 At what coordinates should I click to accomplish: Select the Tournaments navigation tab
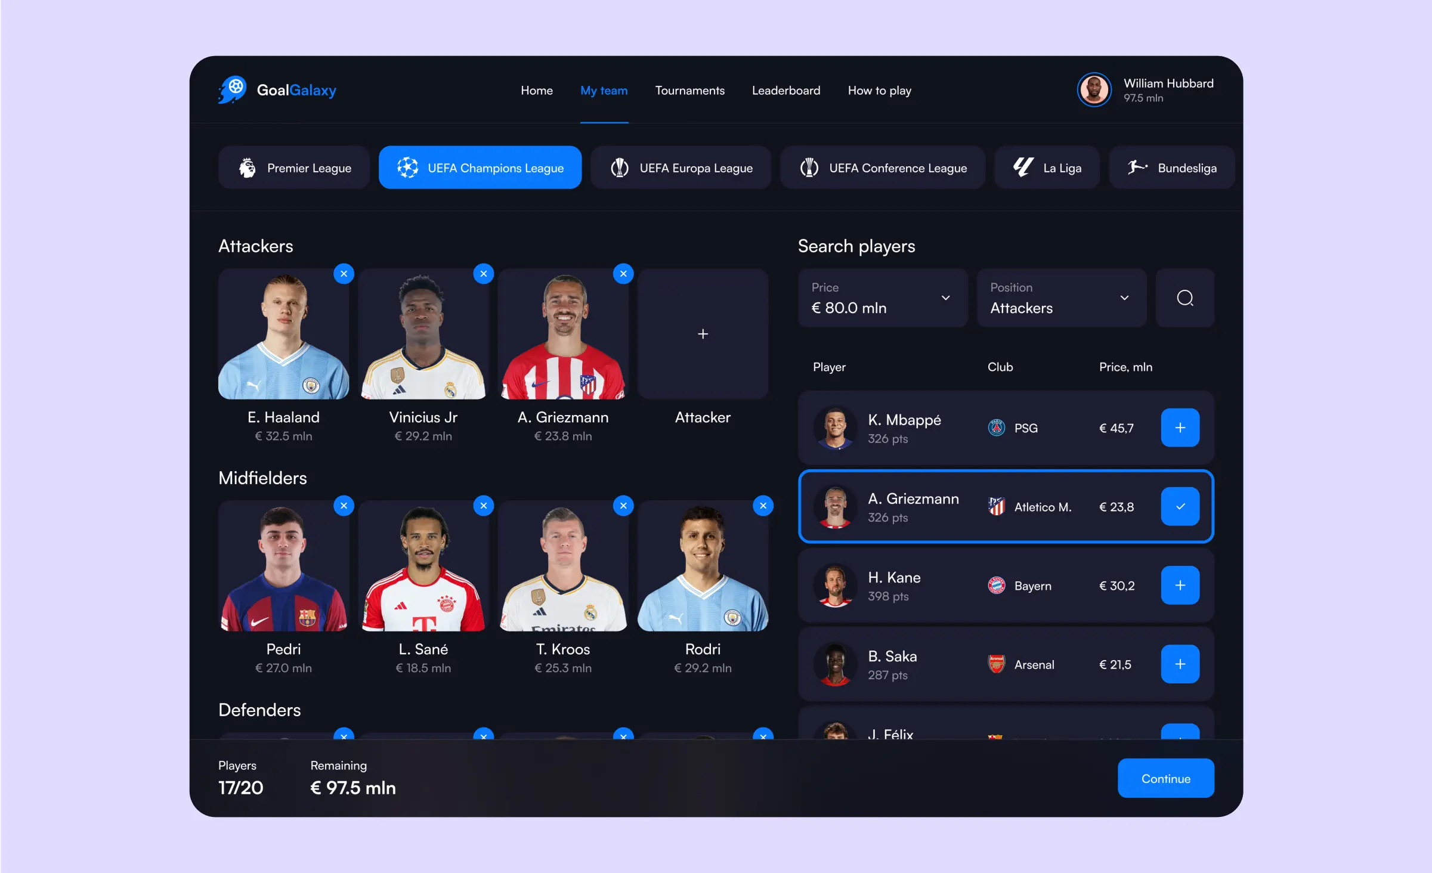[689, 90]
